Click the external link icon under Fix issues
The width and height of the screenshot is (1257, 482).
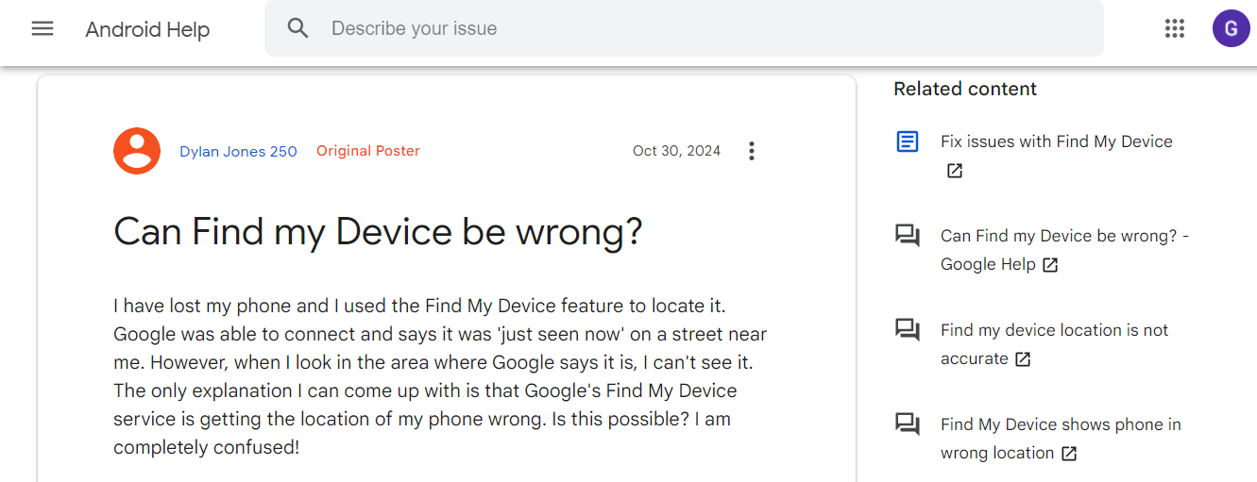(x=955, y=171)
